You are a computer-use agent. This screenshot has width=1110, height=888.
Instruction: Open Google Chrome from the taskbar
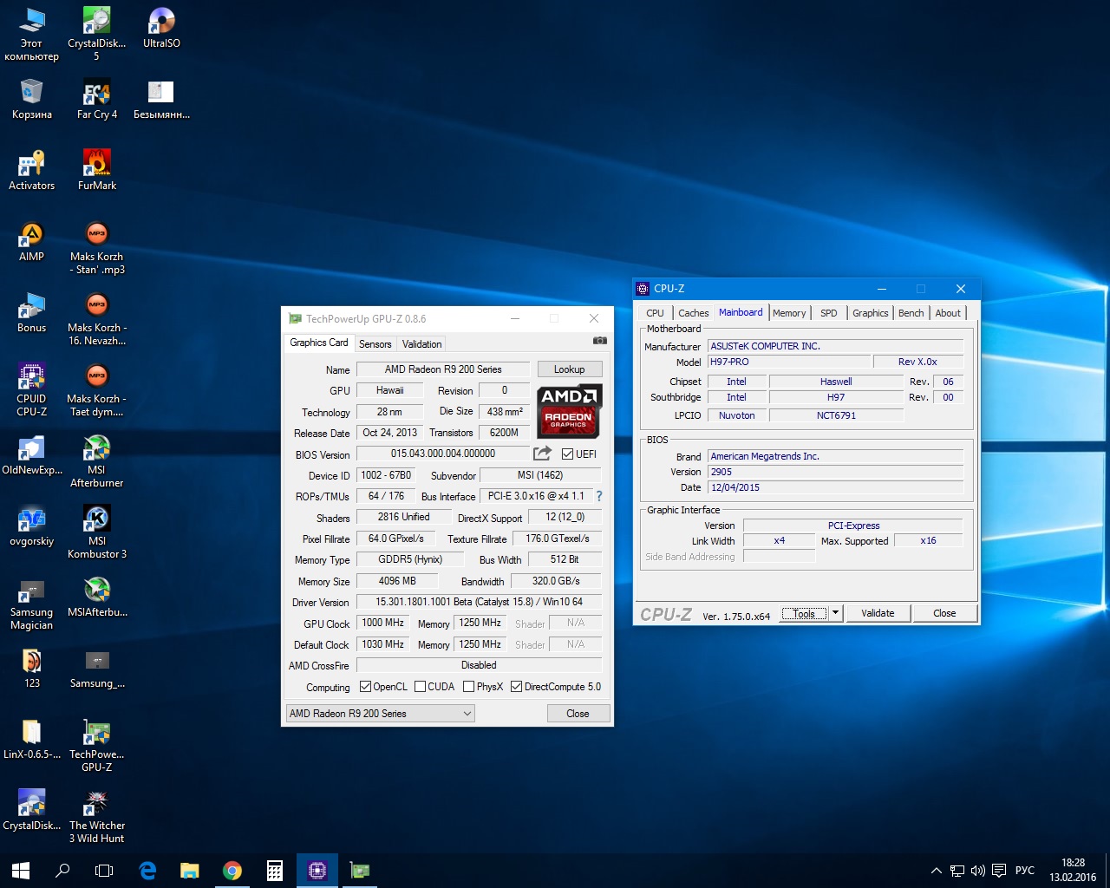pos(232,871)
